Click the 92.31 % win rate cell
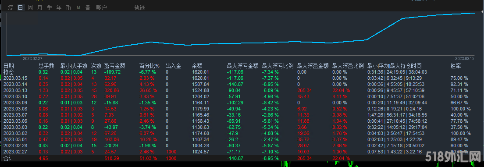 point(459,84)
